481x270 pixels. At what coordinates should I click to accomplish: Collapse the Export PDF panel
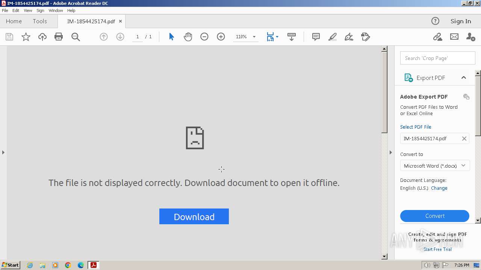pos(464,78)
